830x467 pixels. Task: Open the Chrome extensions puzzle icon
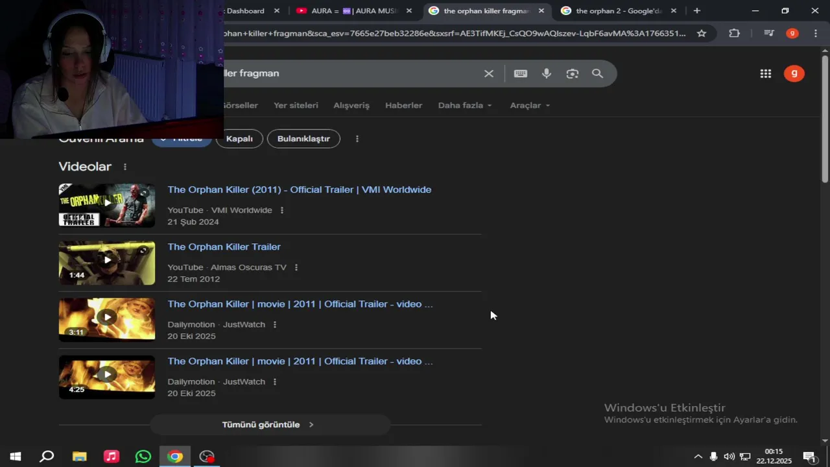[x=734, y=33]
